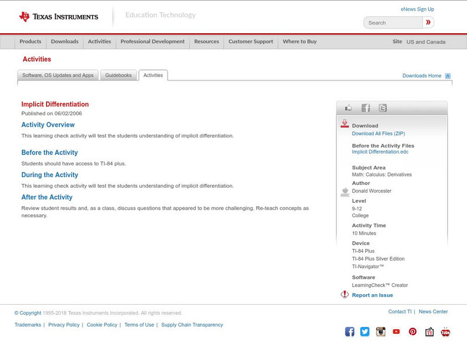Switch to Software, OS Updates and Apps tab
The image size is (467, 342).
click(x=58, y=75)
